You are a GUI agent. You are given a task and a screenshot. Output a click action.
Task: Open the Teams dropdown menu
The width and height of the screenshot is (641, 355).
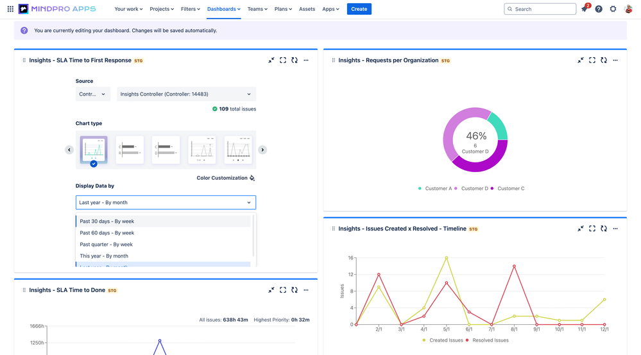pos(257,9)
